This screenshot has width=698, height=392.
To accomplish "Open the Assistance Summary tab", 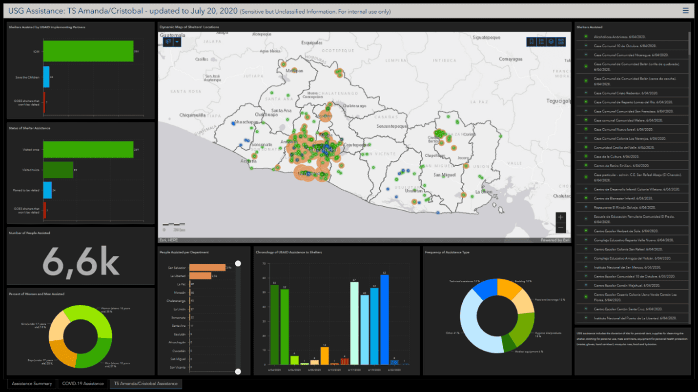I will (x=31, y=384).
